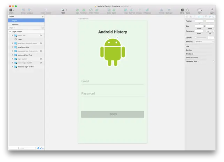Select the Symbols page
Screen dimensions: 224x162
[x=26, y=24]
